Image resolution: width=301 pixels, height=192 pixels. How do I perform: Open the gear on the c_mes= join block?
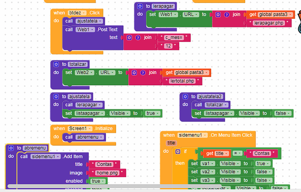[x=129, y=37]
